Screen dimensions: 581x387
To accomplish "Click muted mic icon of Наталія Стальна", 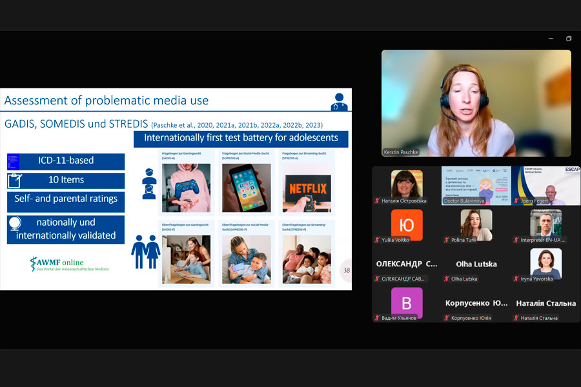I will 516,318.
